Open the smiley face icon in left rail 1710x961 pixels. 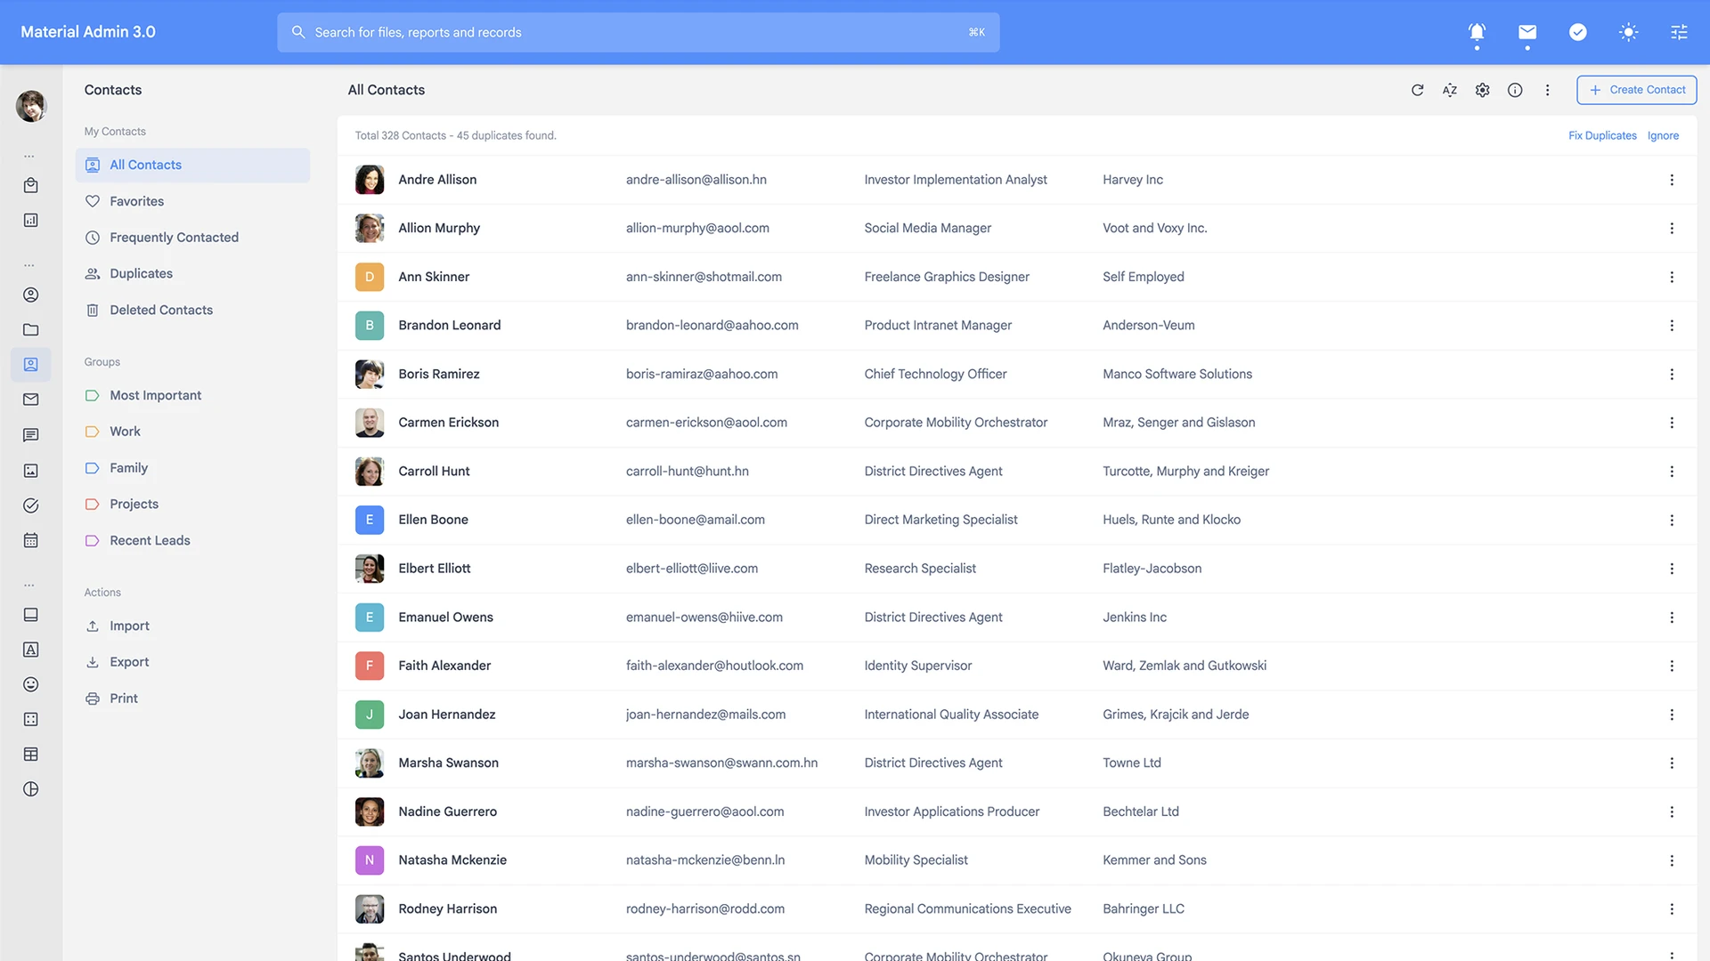click(x=30, y=684)
